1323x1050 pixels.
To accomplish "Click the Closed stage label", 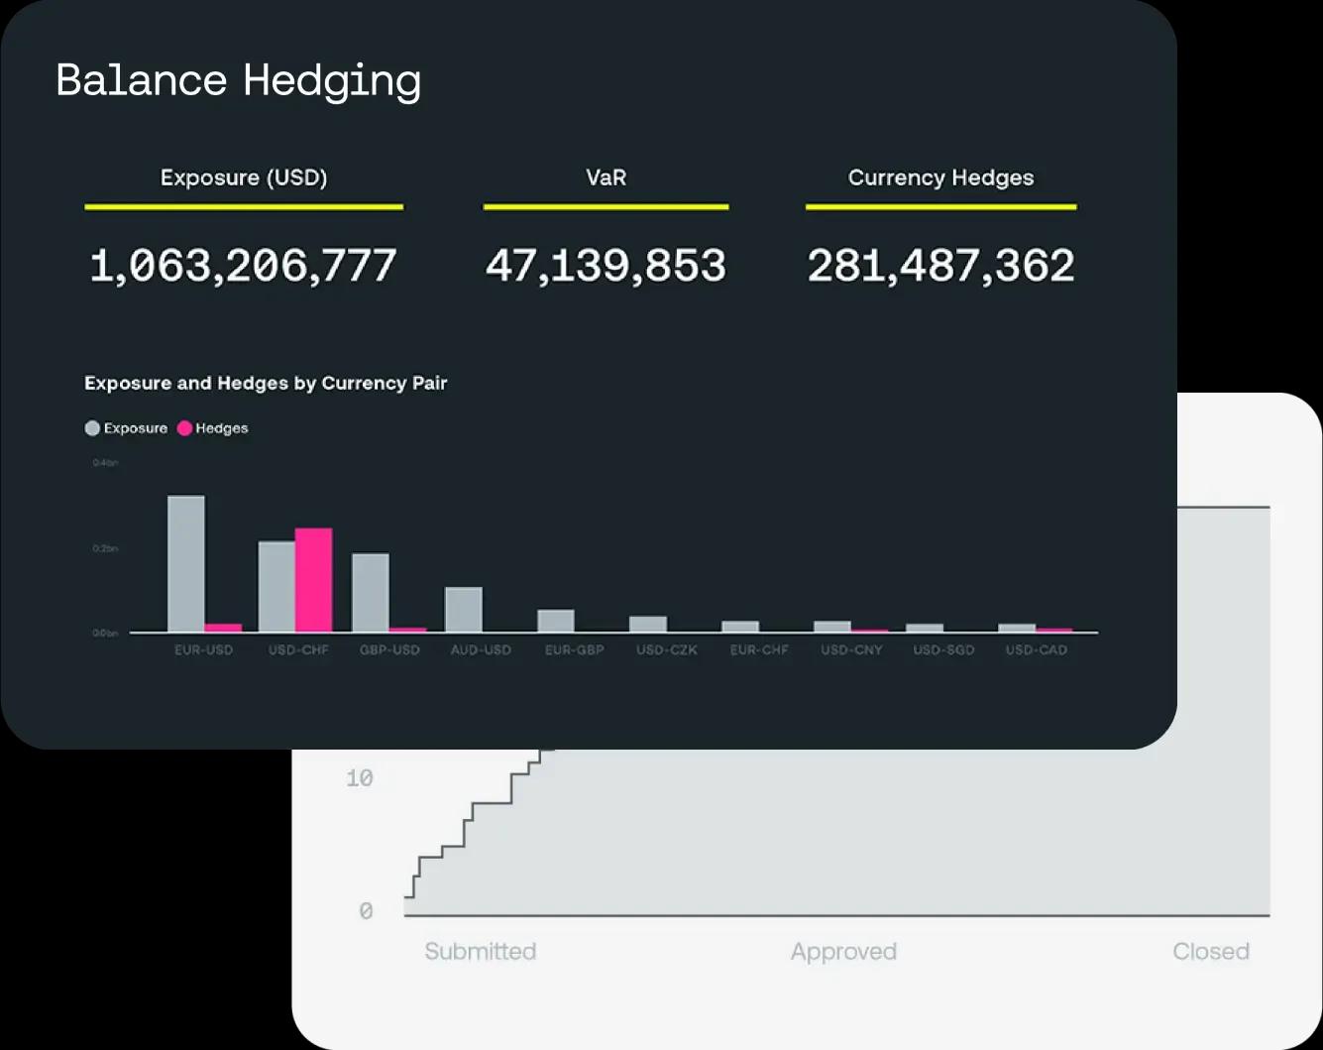I will point(1211,952).
